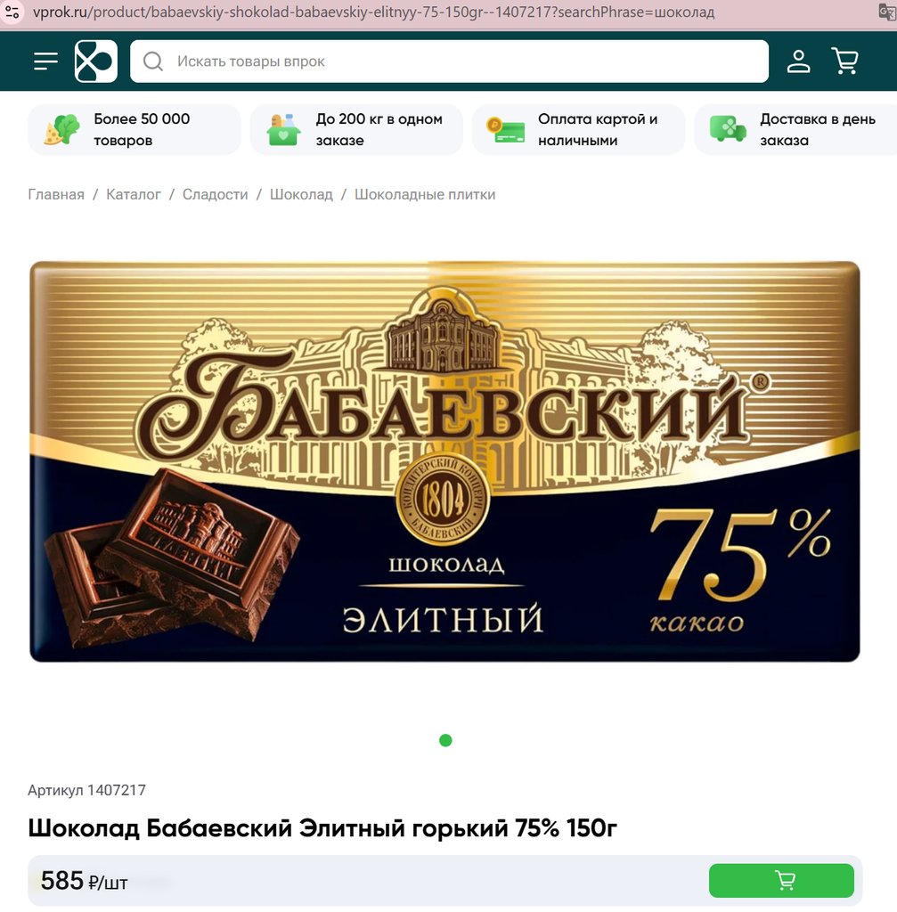Go to 'Главная' breadcrumb
This screenshot has height=912, width=897.
[56, 194]
